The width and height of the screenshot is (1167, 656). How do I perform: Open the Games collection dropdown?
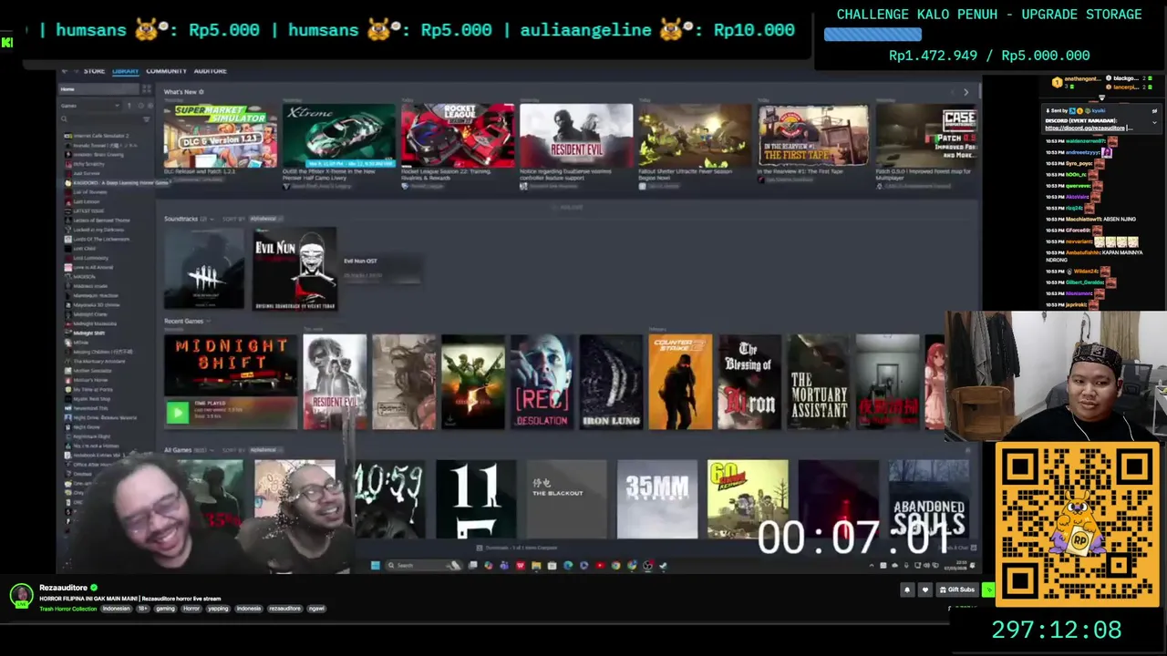(x=90, y=106)
